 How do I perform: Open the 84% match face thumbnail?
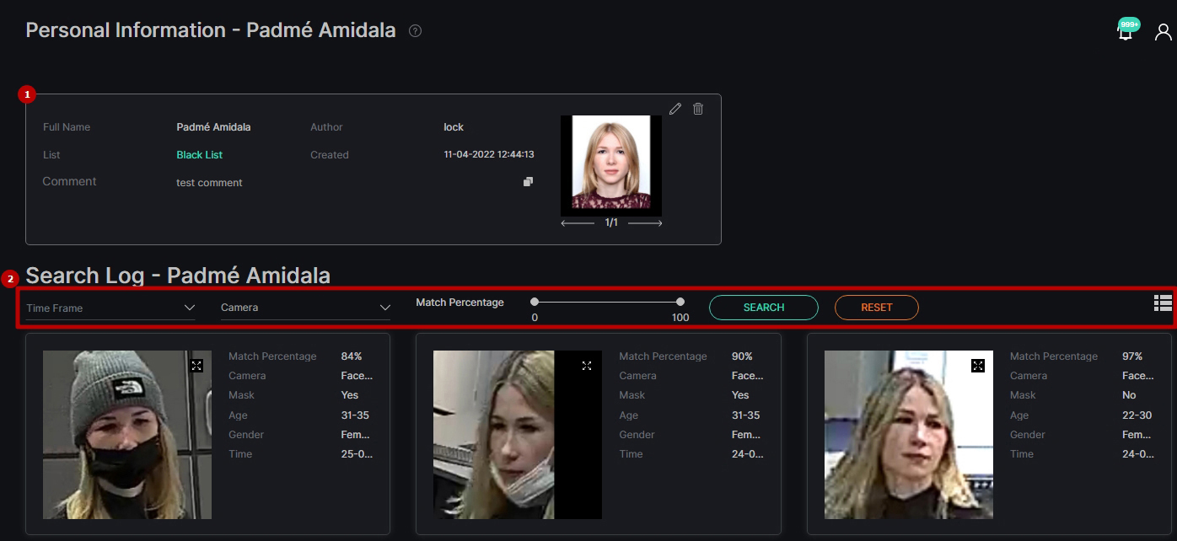(127, 435)
